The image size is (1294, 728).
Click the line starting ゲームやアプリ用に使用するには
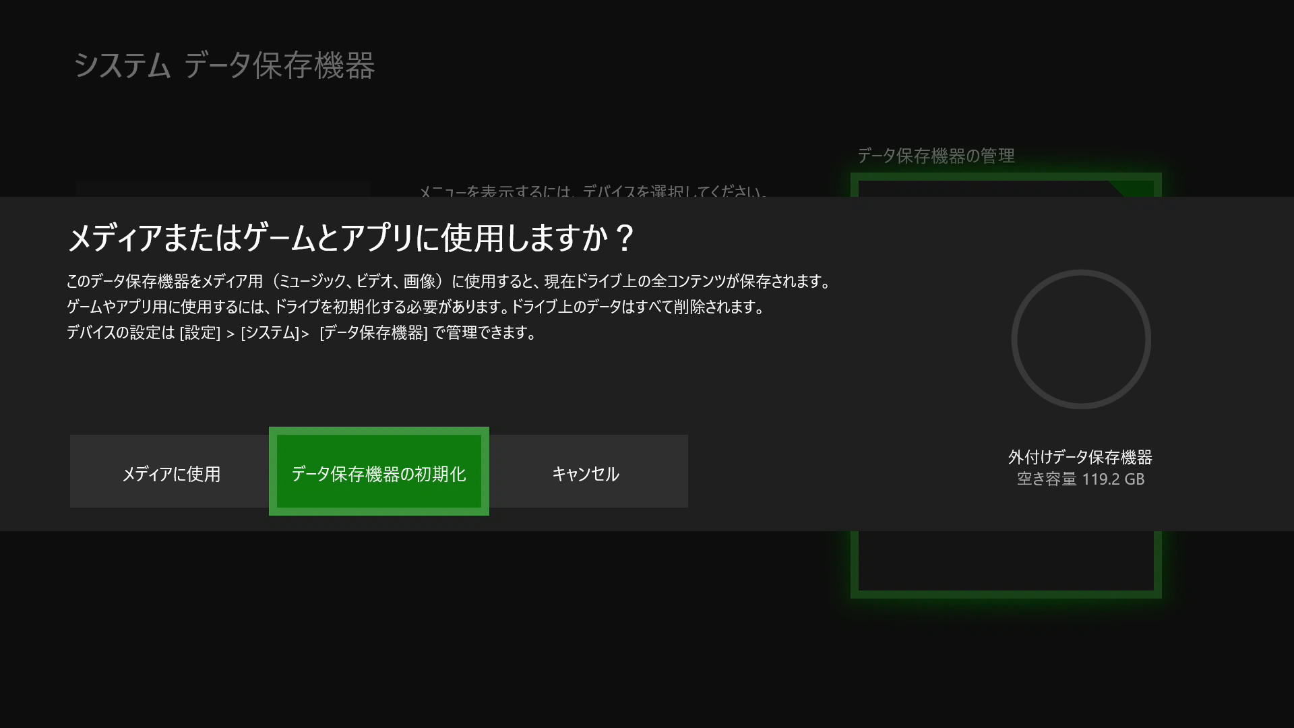coord(417,307)
